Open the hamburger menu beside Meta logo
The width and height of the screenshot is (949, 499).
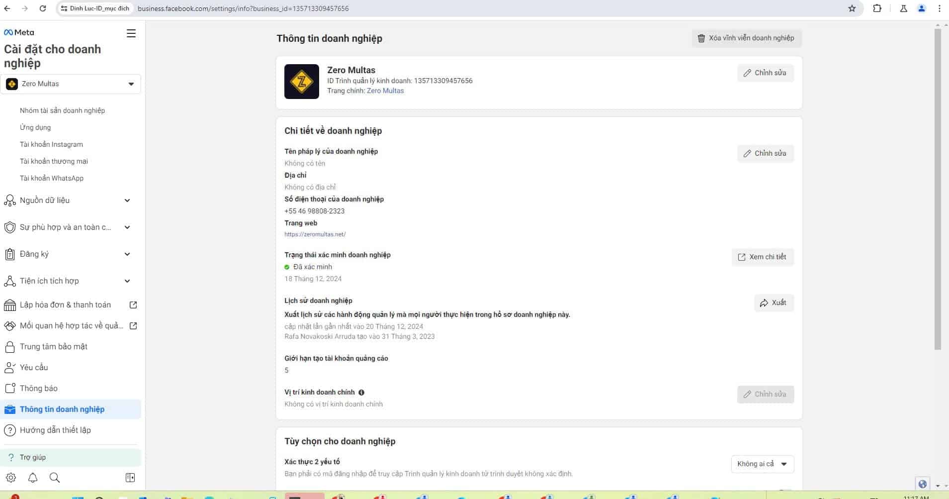point(131,33)
